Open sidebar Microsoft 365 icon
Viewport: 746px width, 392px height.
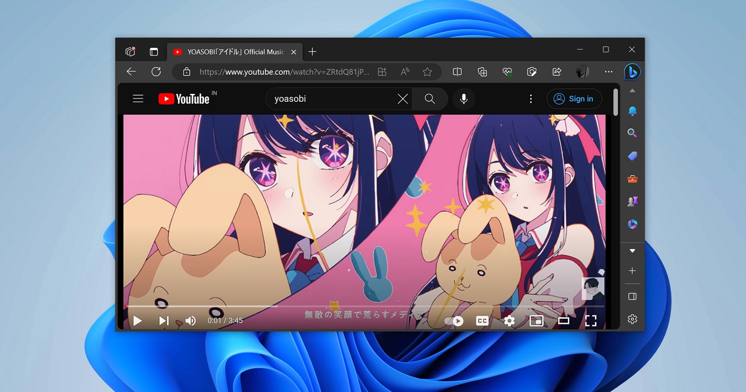[x=632, y=224]
